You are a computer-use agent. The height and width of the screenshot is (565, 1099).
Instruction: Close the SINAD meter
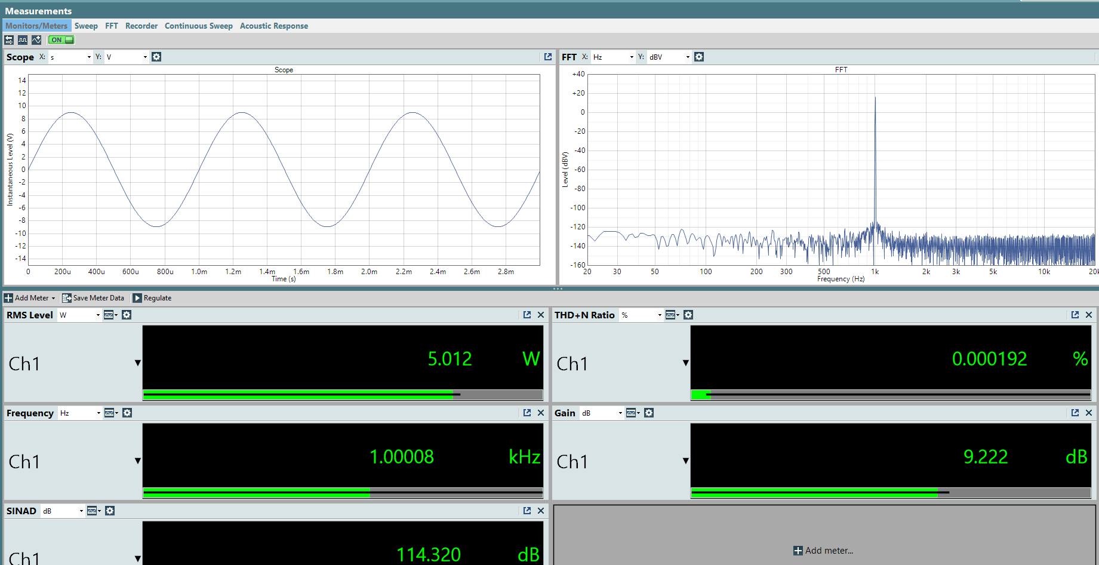coord(541,511)
